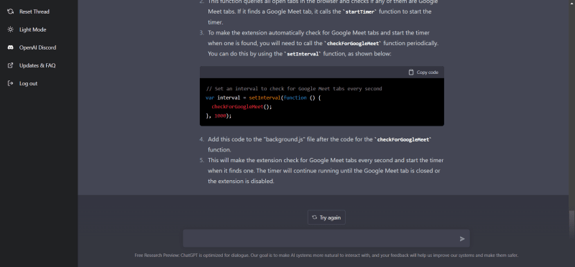Click the setInterval inline code text

(303, 54)
